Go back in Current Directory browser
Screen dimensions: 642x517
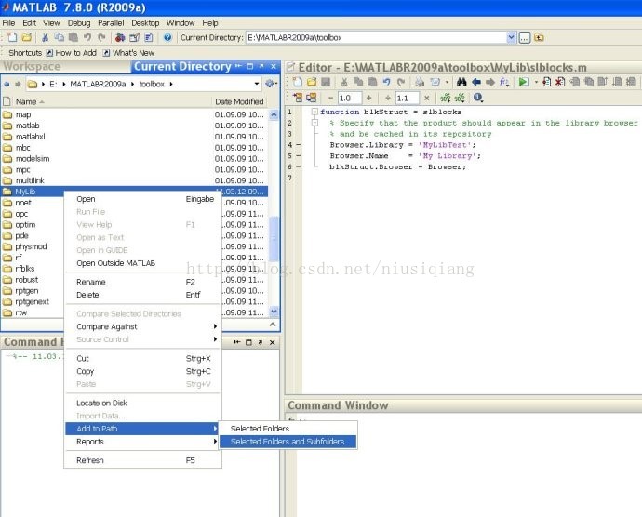(7, 84)
